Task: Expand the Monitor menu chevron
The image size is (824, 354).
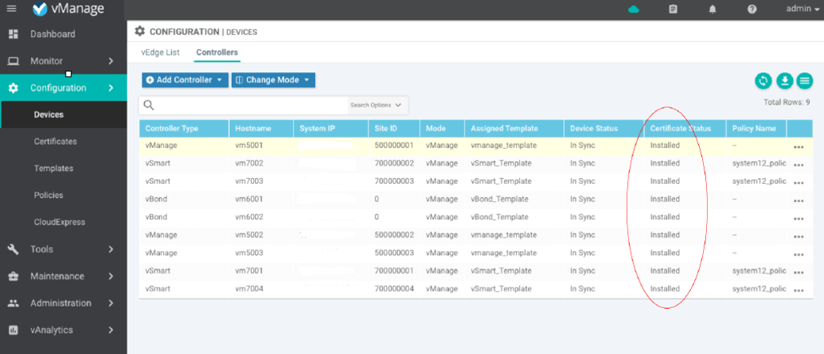Action: coord(111,61)
